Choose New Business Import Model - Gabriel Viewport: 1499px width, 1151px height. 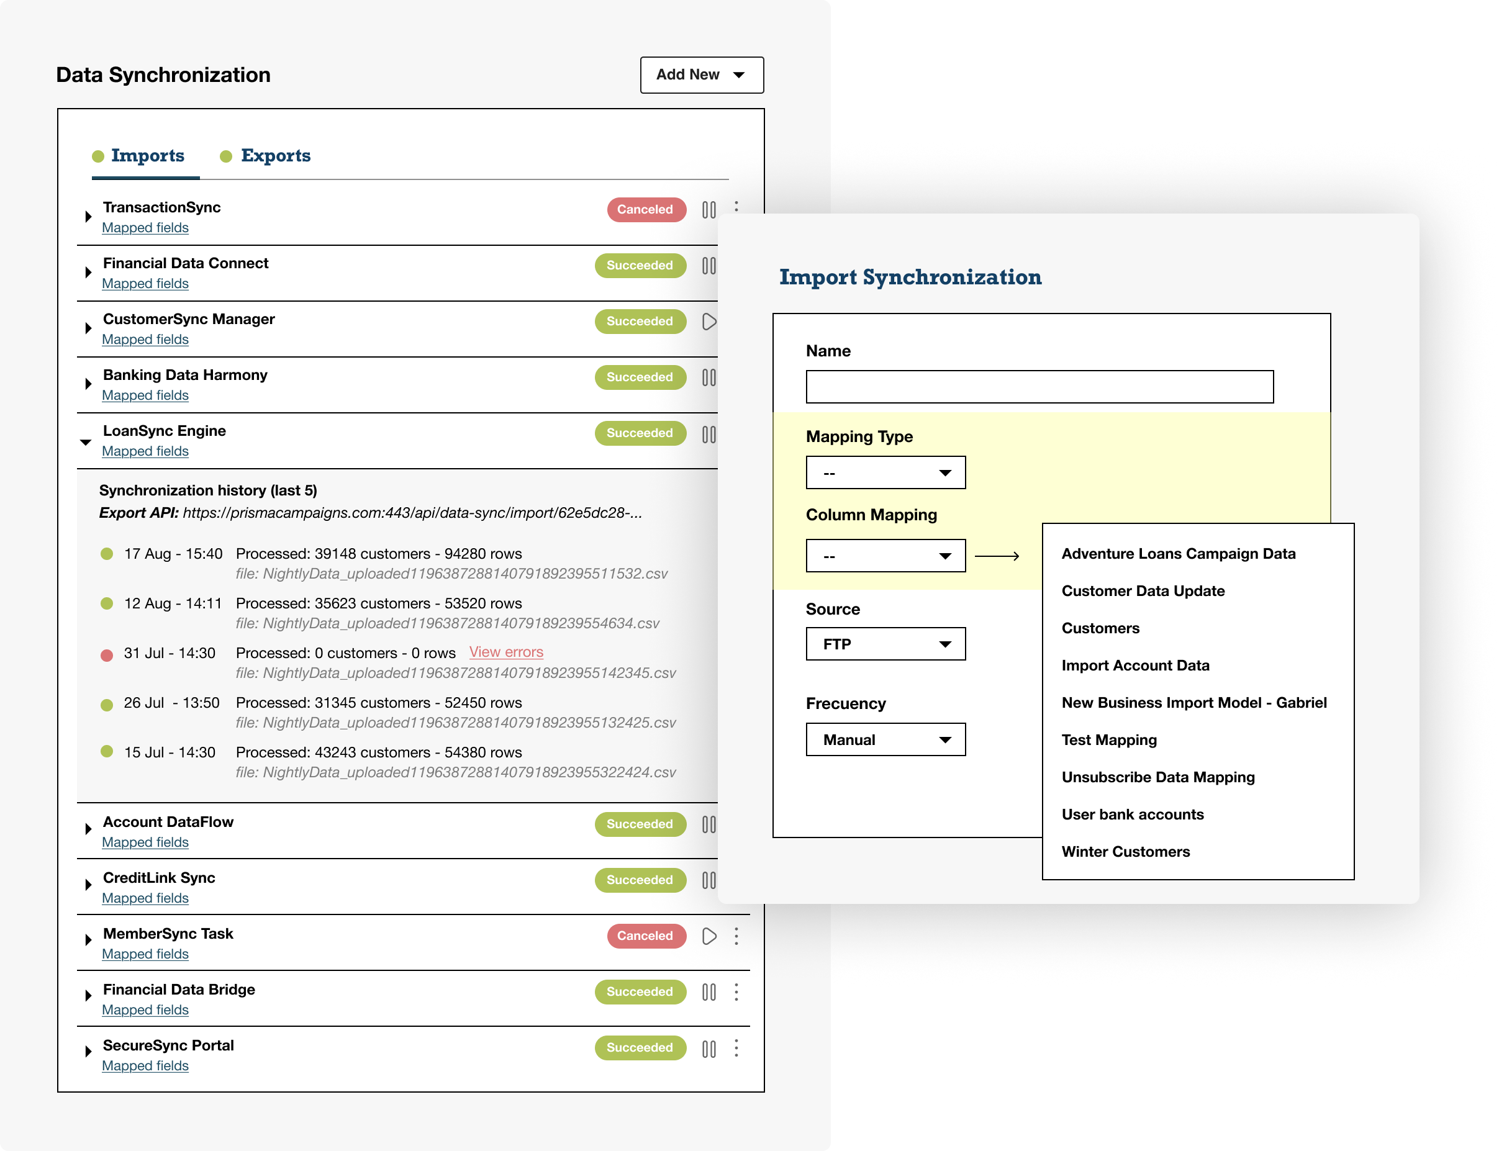coord(1194,703)
